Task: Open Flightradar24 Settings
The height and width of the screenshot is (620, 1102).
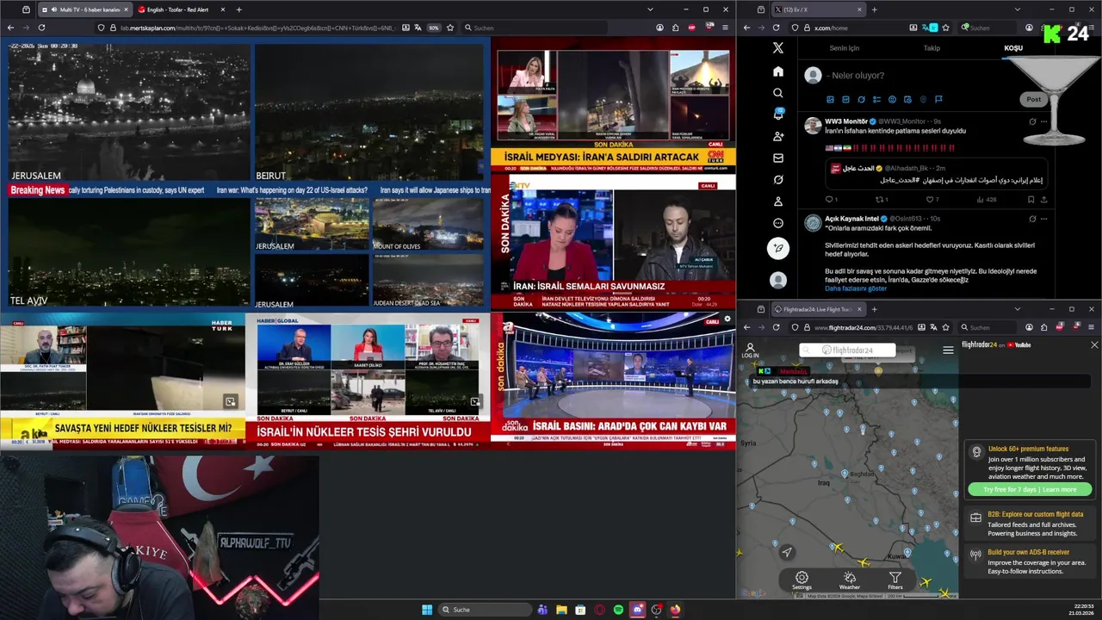Action: pos(802,580)
